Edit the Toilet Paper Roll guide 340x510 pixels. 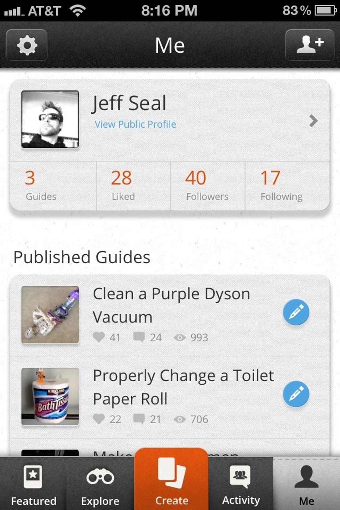coord(296,394)
